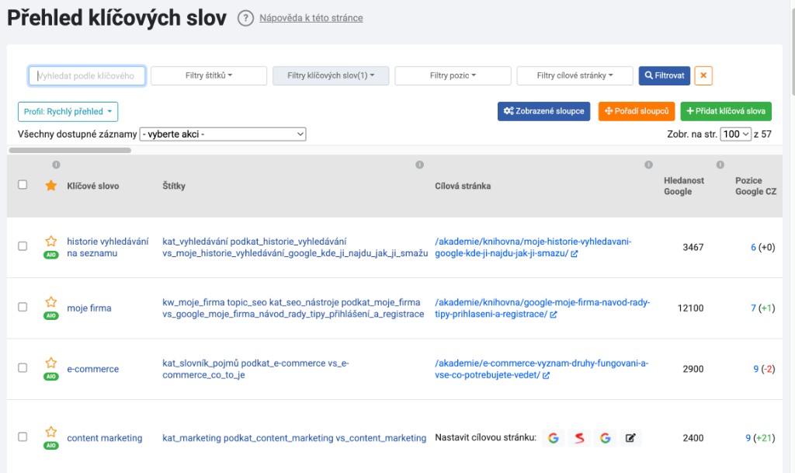This screenshot has width=795, height=473.
Task: Star the 'e-commerce' keyword
Action: tap(51, 363)
